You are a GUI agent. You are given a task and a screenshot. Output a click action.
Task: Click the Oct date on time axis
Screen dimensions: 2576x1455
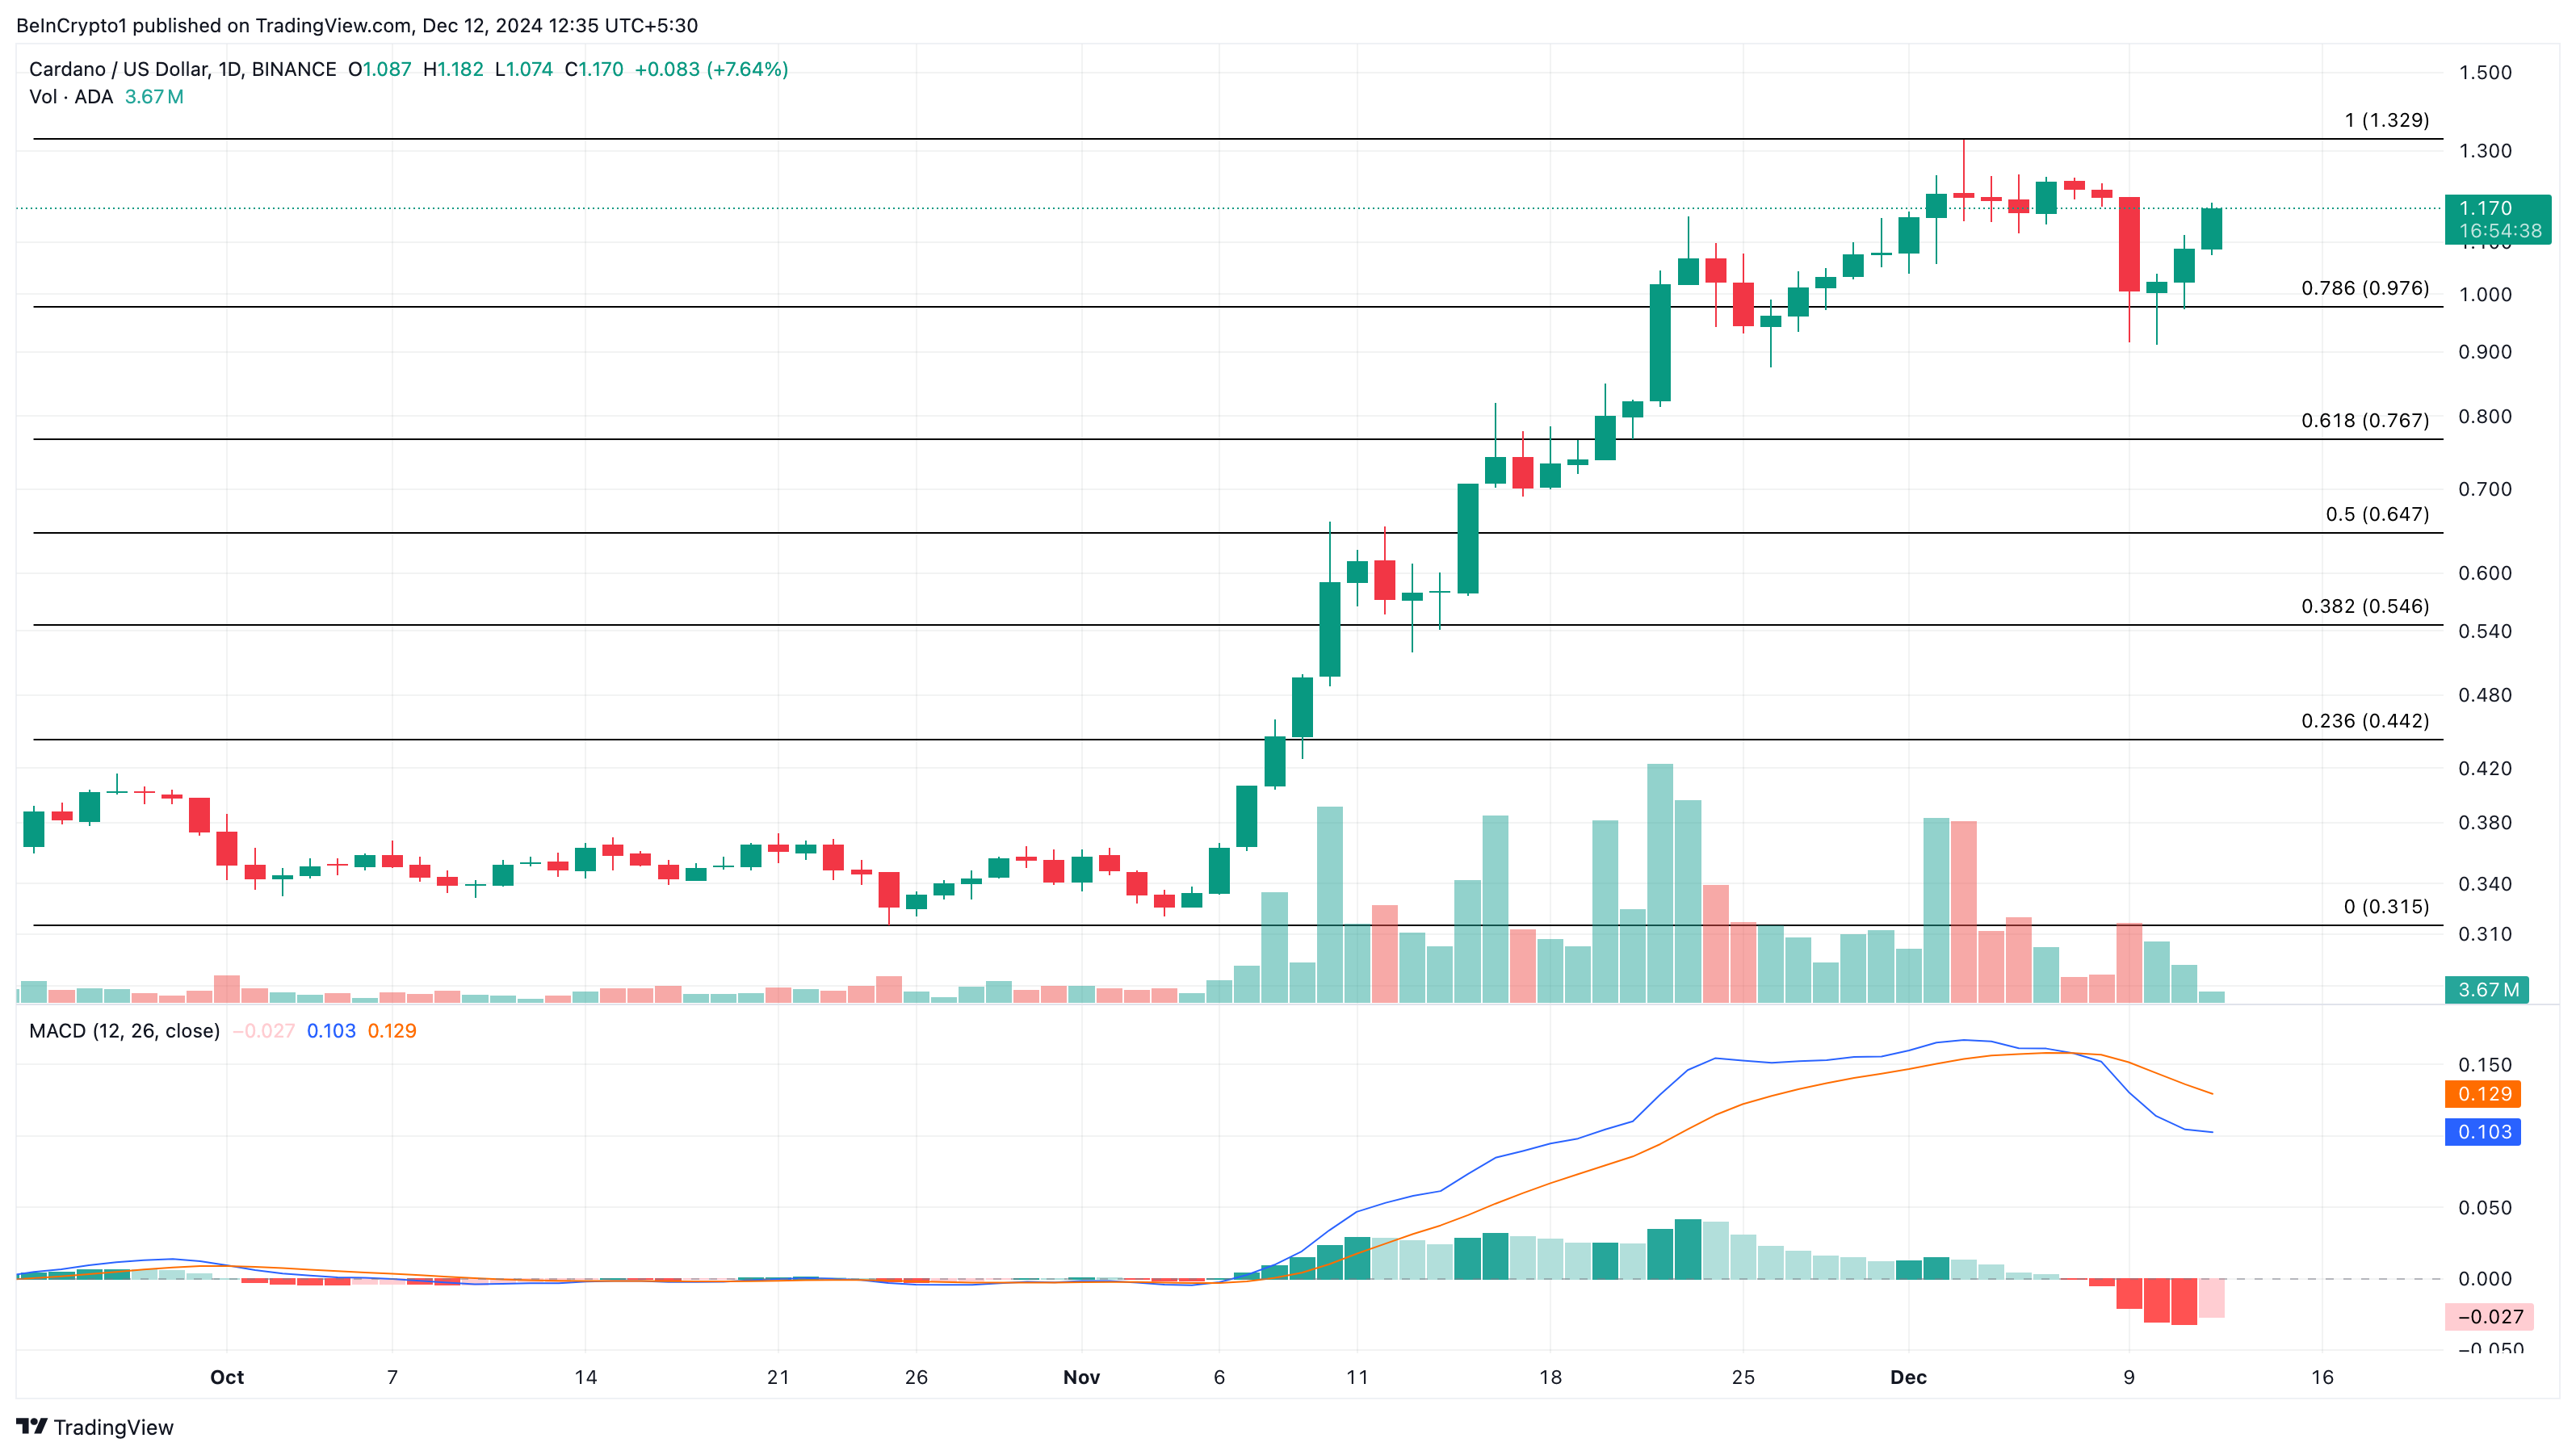point(227,1377)
